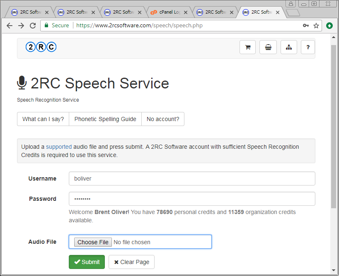Click the Audio File label
The image size is (339, 276).
point(42,242)
